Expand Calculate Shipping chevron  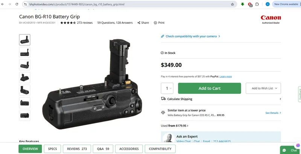click(x=280, y=99)
